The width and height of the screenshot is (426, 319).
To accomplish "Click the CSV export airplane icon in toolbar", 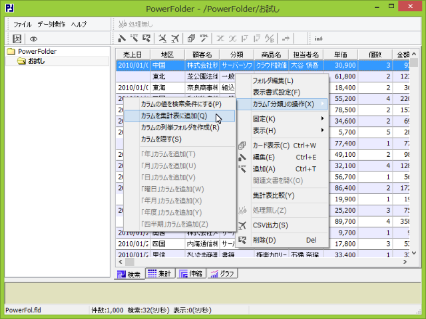I will coord(175,39).
